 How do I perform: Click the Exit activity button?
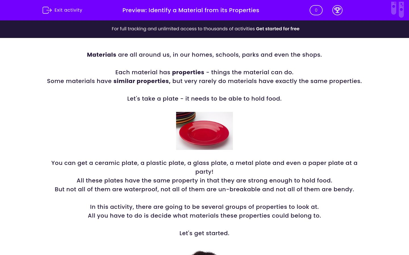point(62,10)
